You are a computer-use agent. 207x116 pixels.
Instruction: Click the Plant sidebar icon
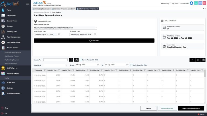[3, 10]
